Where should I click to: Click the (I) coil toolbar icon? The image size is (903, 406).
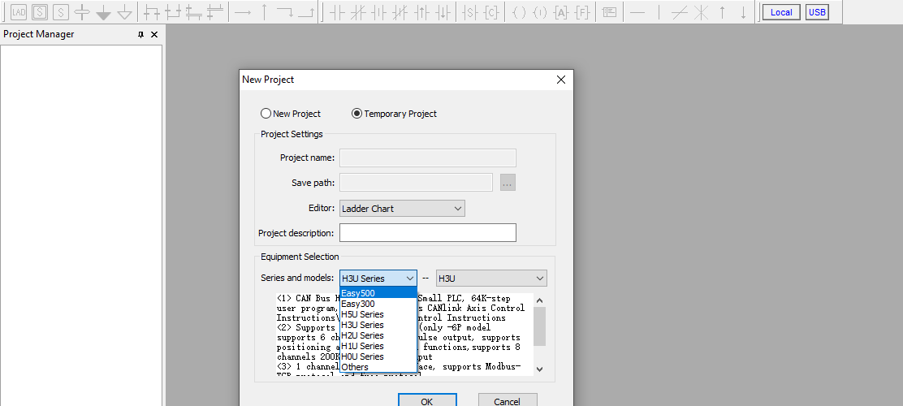(540, 12)
